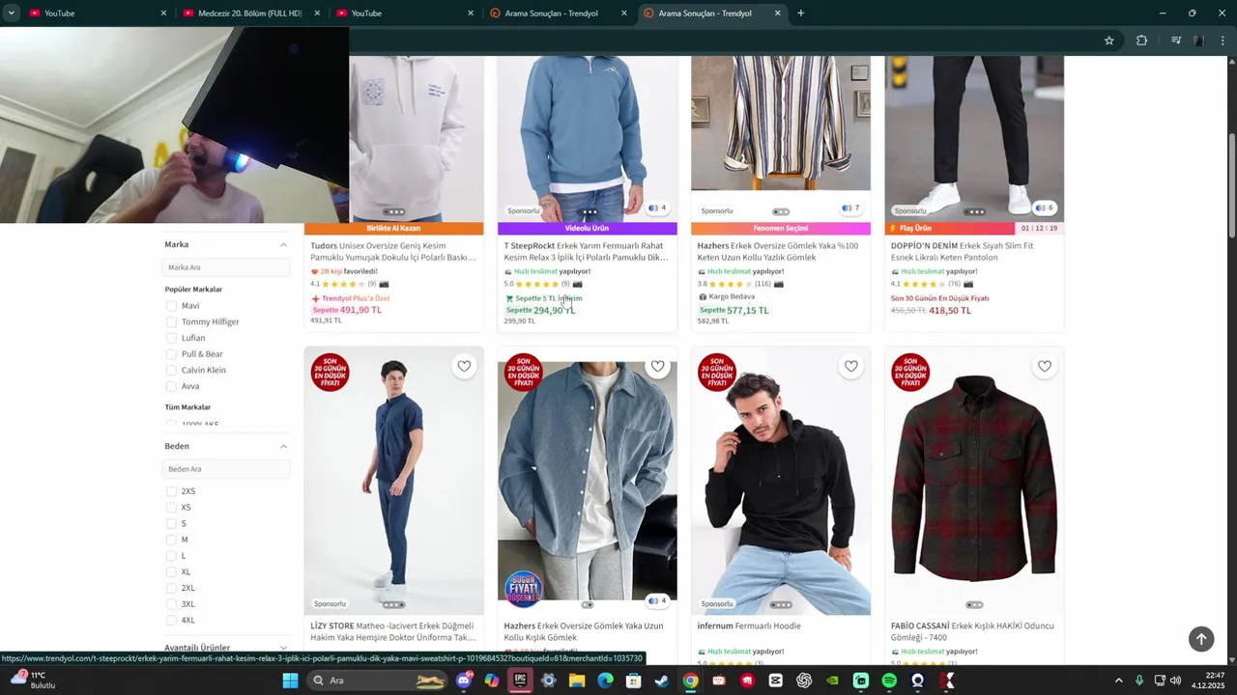The width and height of the screenshot is (1237, 695).
Task: Open the Chrome three-dot menu
Action: click(1223, 41)
